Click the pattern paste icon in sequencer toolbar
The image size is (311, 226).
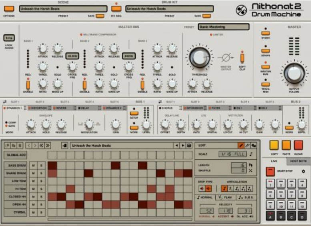[x=14, y=145]
